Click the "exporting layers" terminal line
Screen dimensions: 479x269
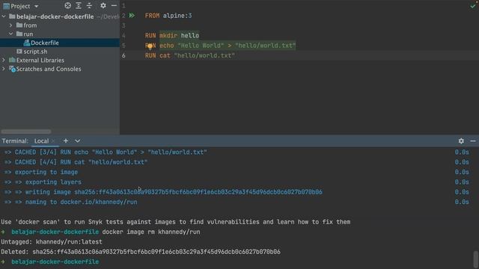tap(53, 182)
